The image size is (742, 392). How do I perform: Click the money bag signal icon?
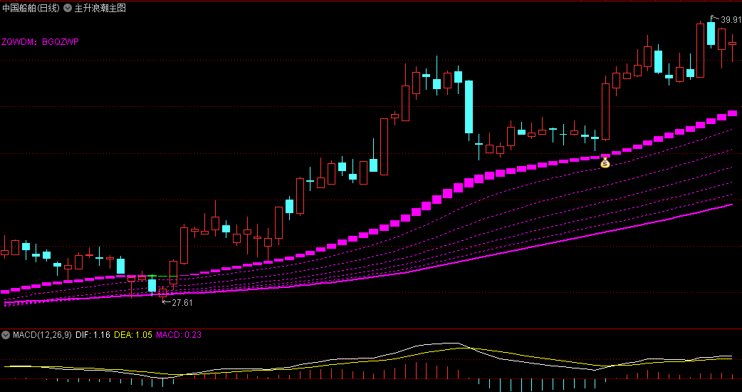605,163
